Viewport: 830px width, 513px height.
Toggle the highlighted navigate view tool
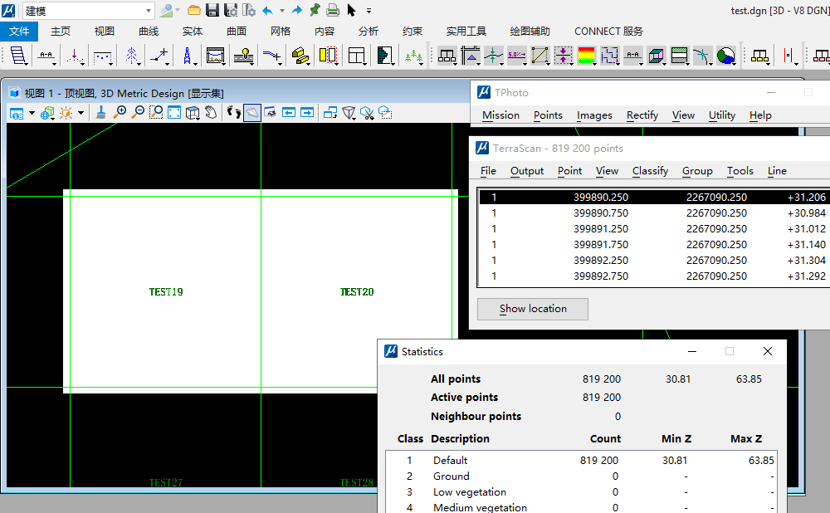pos(252,112)
